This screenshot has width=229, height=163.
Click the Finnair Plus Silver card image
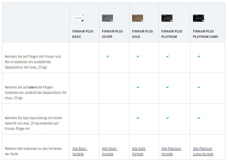click(108, 18)
